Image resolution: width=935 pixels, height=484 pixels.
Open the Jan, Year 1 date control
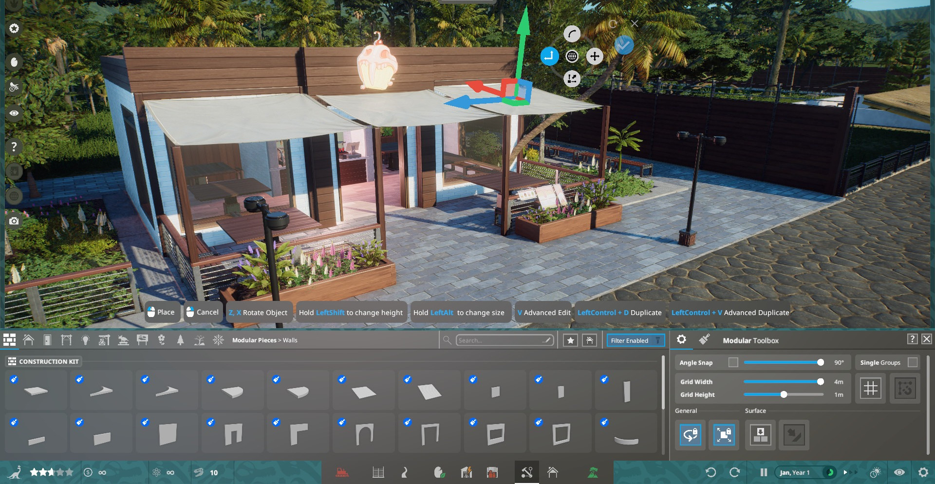click(x=795, y=472)
